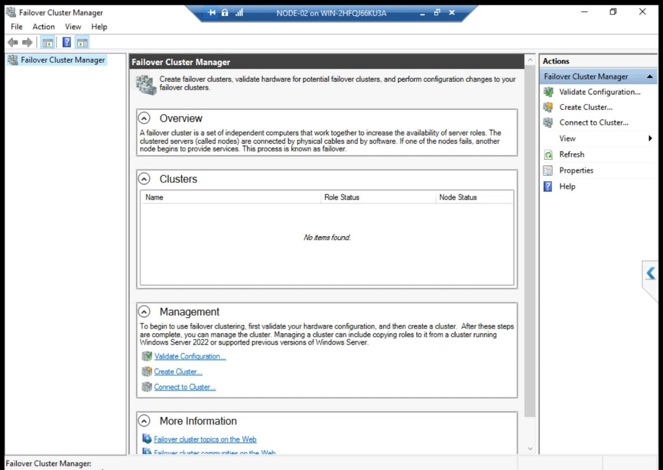Click the Forward arrow in the toolbar
The image size is (663, 470).
[x=28, y=43]
